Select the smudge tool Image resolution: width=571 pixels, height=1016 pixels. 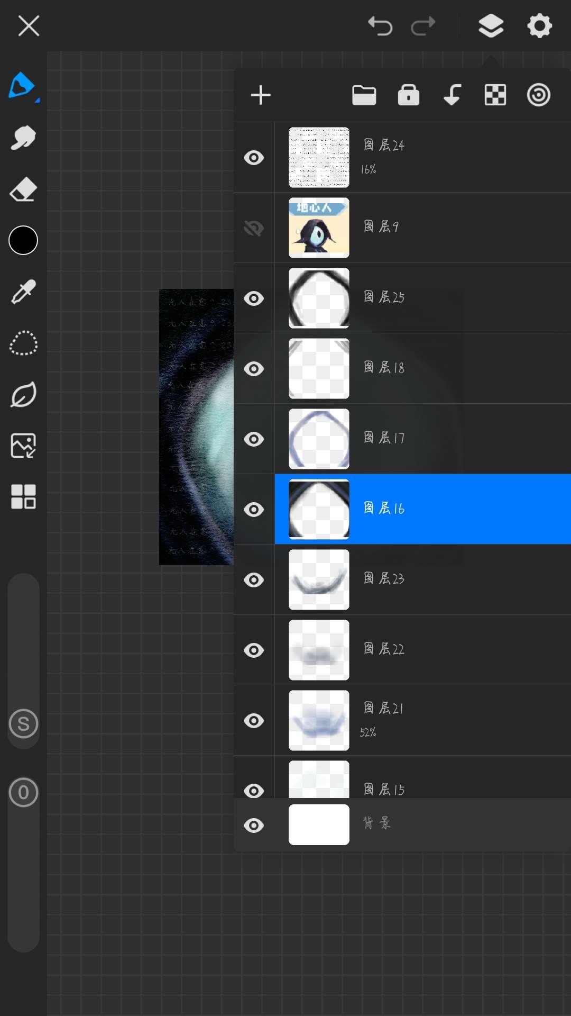tap(23, 138)
